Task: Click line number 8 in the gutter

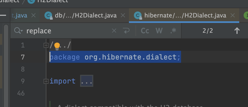Action: click(x=23, y=69)
